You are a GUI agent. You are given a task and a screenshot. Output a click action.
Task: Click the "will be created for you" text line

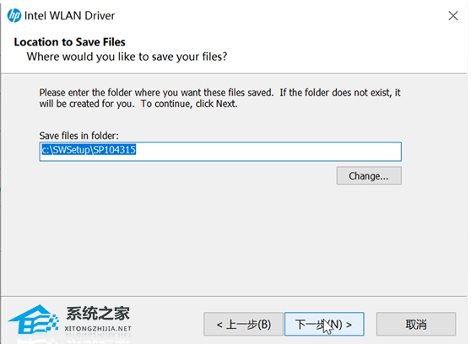138,104
